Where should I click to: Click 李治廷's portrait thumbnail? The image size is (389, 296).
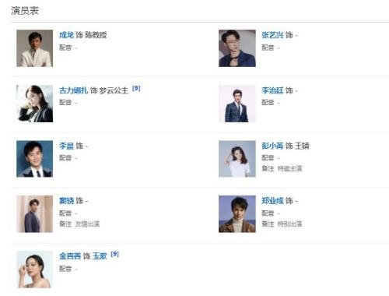coord(237,104)
